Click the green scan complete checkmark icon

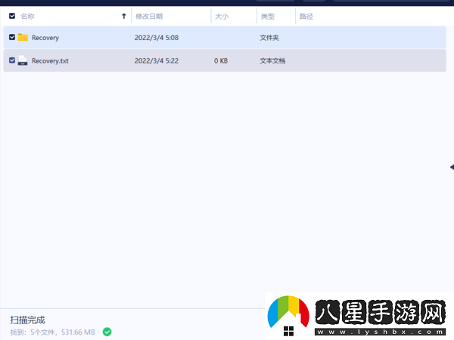point(107,332)
